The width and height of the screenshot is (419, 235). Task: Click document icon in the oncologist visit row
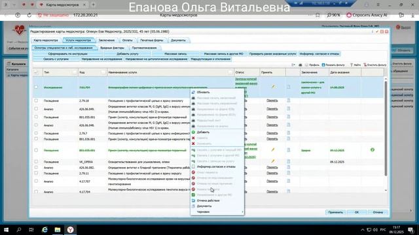288,101
